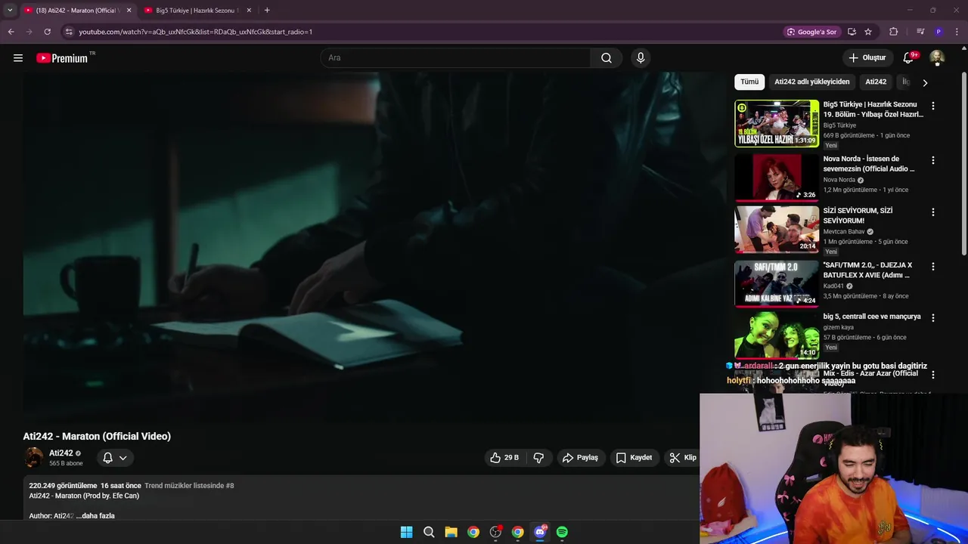Screen dimensions: 968x544
Task: Open the YouTube hamburger guide menu
Action: click(x=18, y=58)
